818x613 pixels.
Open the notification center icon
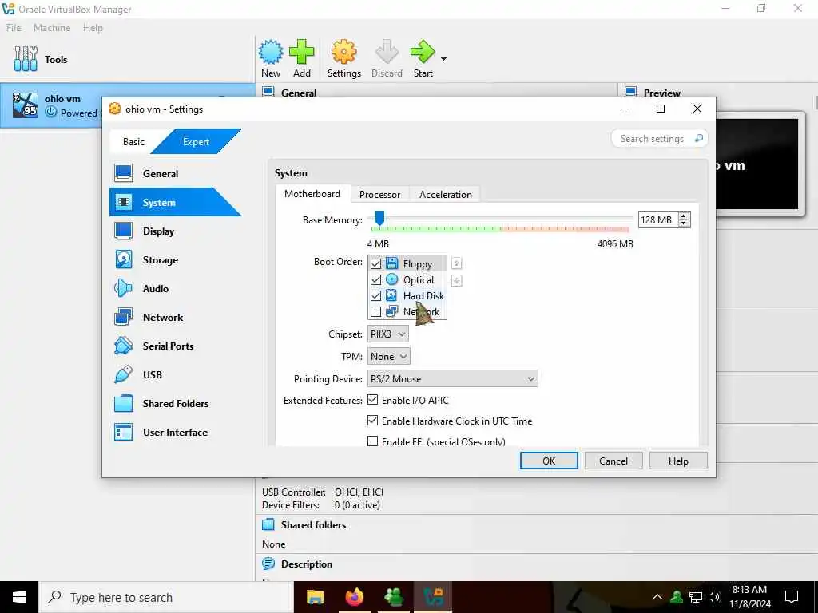coord(792,597)
